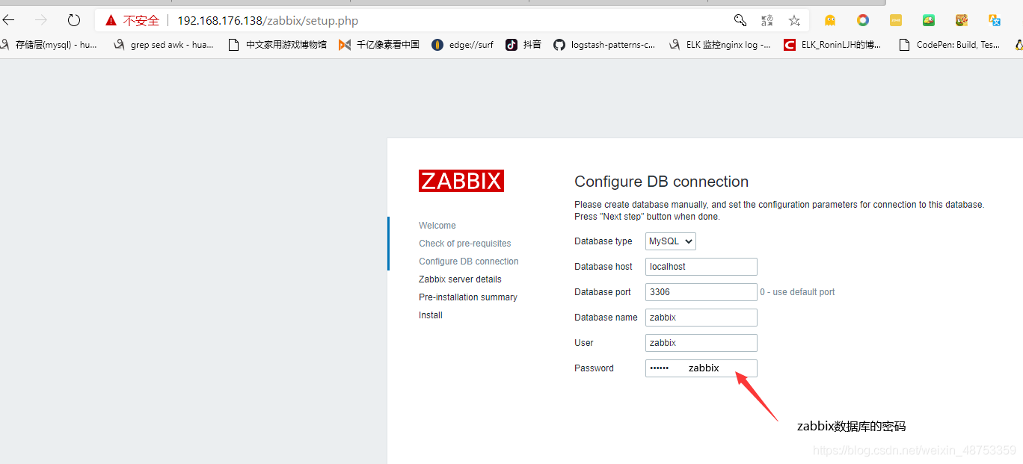Viewport: 1023px width, 464px height.
Task: Click the 'Database port' label
Action: point(603,292)
